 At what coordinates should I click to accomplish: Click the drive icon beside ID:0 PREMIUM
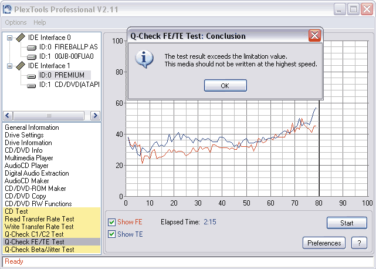click(x=32, y=76)
